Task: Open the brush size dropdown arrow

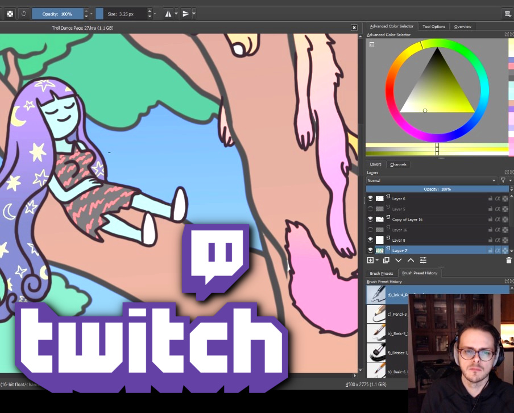Action: point(155,14)
